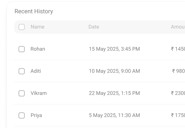The image size is (185, 128).
Task: Open Priya's history entry
Action: (36, 115)
